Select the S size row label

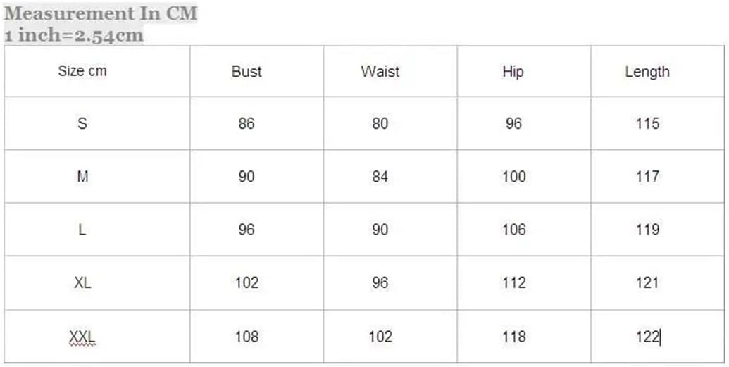pos(82,124)
